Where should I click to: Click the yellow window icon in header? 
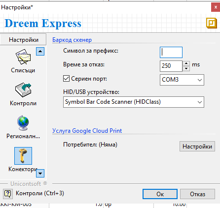click(212, 23)
